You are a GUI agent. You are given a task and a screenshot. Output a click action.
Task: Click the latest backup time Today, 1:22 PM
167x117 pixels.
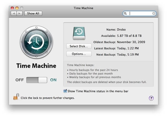[128, 48]
